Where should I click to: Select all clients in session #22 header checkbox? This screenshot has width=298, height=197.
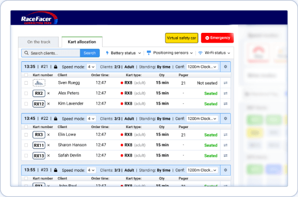pyautogui.click(x=26, y=127)
